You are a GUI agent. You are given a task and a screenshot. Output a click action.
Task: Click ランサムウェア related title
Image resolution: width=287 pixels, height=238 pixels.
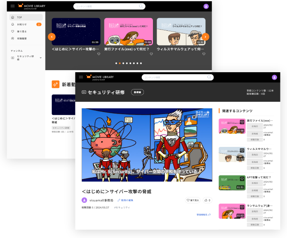260,206
